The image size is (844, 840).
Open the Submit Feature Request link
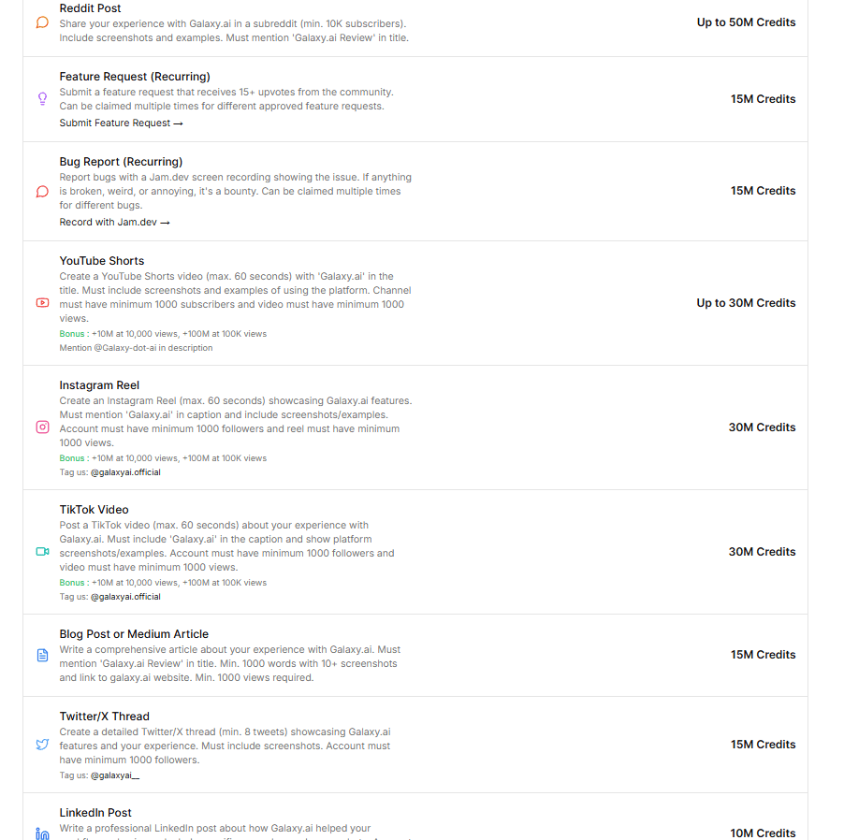(121, 123)
